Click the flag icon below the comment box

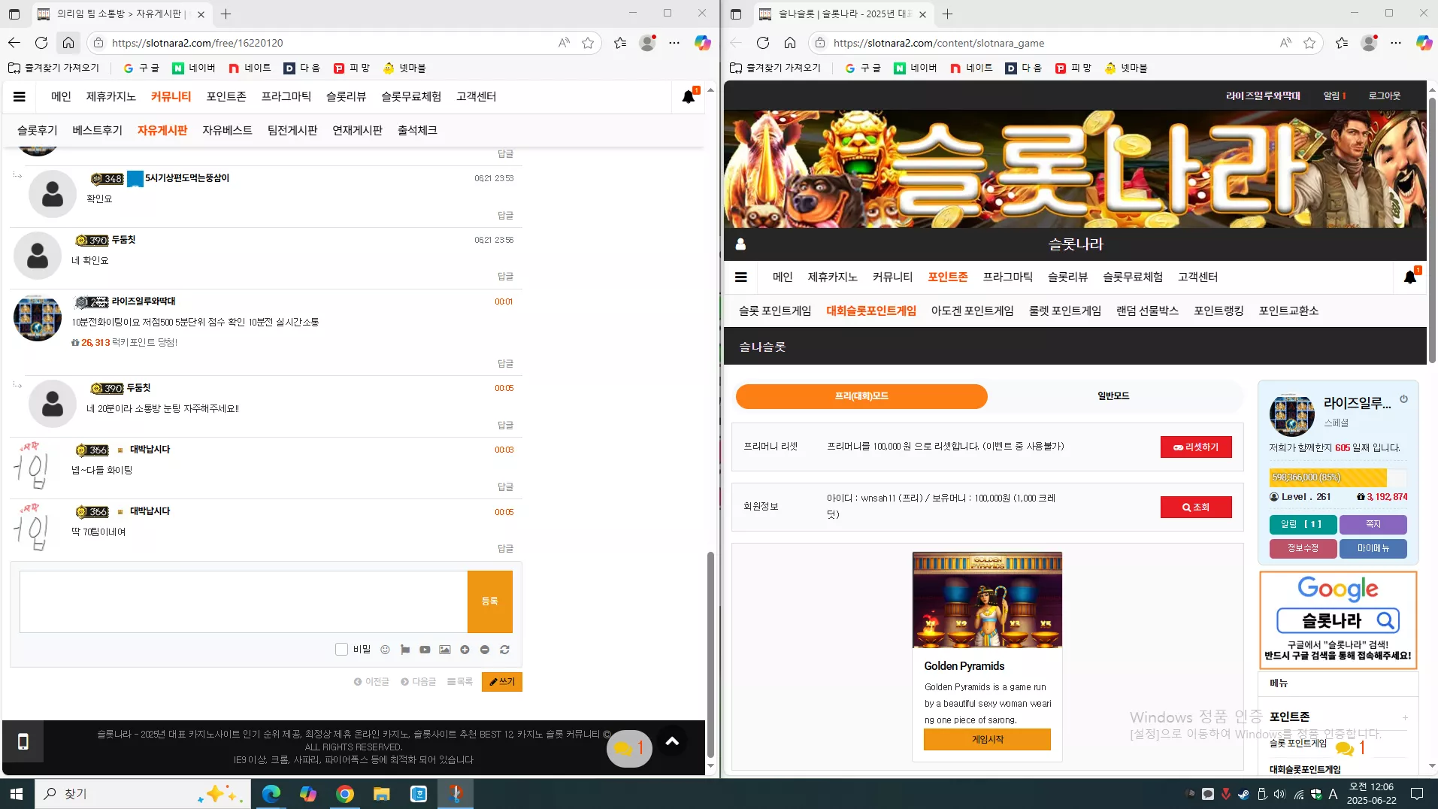point(405,650)
